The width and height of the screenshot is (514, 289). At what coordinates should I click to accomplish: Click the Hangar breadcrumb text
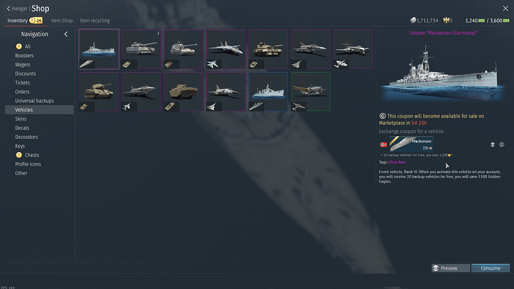[x=20, y=9]
